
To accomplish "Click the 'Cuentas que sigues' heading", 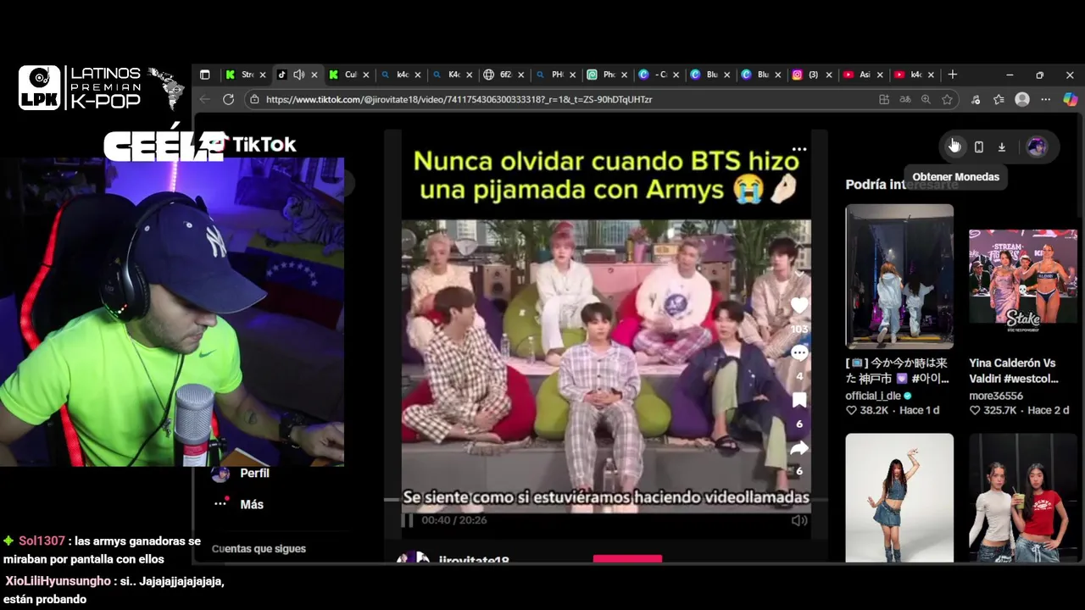I will click(259, 549).
